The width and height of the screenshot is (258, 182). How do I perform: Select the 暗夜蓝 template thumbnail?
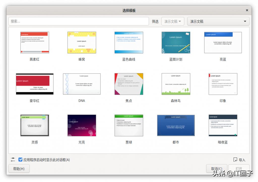point(223,125)
